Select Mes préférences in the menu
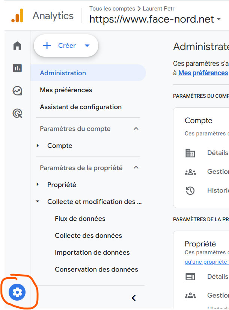Viewport: 229px width, 310px height. click(x=66, y=90)
